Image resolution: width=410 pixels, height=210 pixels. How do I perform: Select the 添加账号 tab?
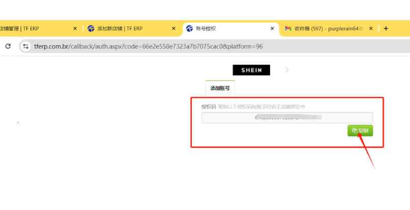coord(220,88)
